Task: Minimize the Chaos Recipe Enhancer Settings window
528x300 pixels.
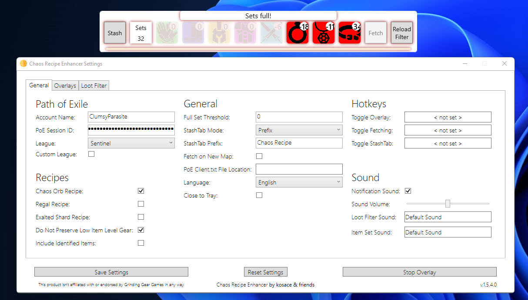Action: pyautogui.click(x=465, y=63)
